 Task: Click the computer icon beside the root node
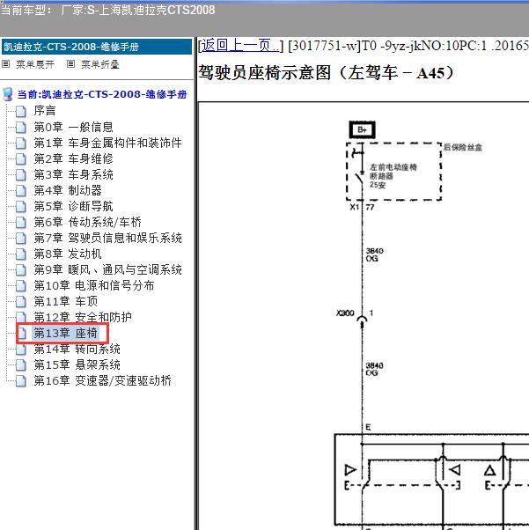(7, 94)
